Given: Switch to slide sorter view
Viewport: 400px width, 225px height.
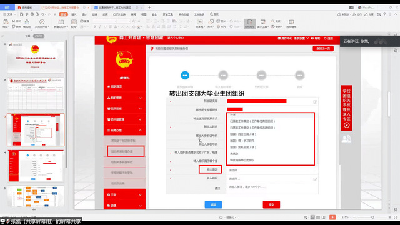Looking at the screenshot, I should (x=318, y=217).
